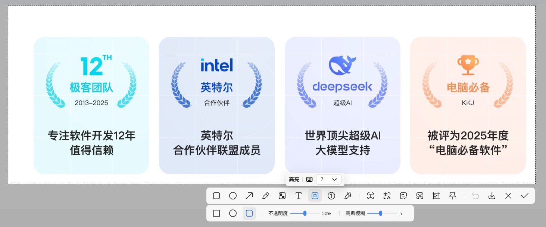Adjust the 高斯模糊 Gaussian blur slider
The image size is (546, 227).
click(x=382, y=213)
